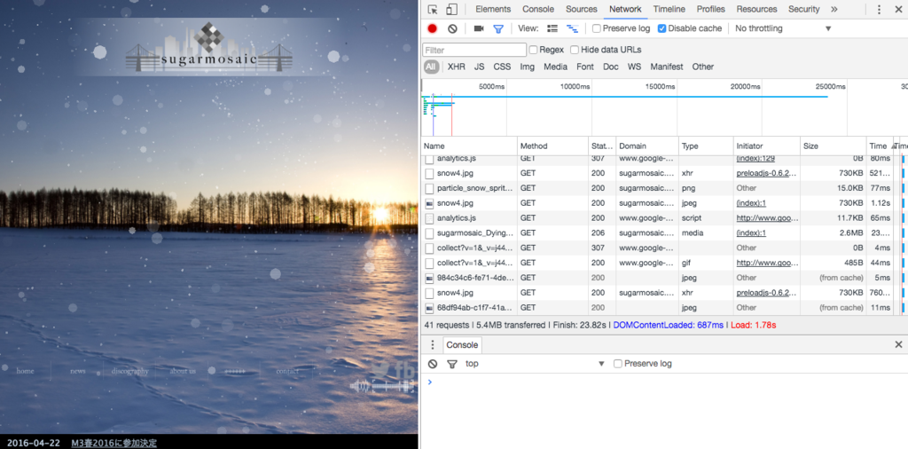Filter requests by Img

pyautogui.click(x=527, y=67)
